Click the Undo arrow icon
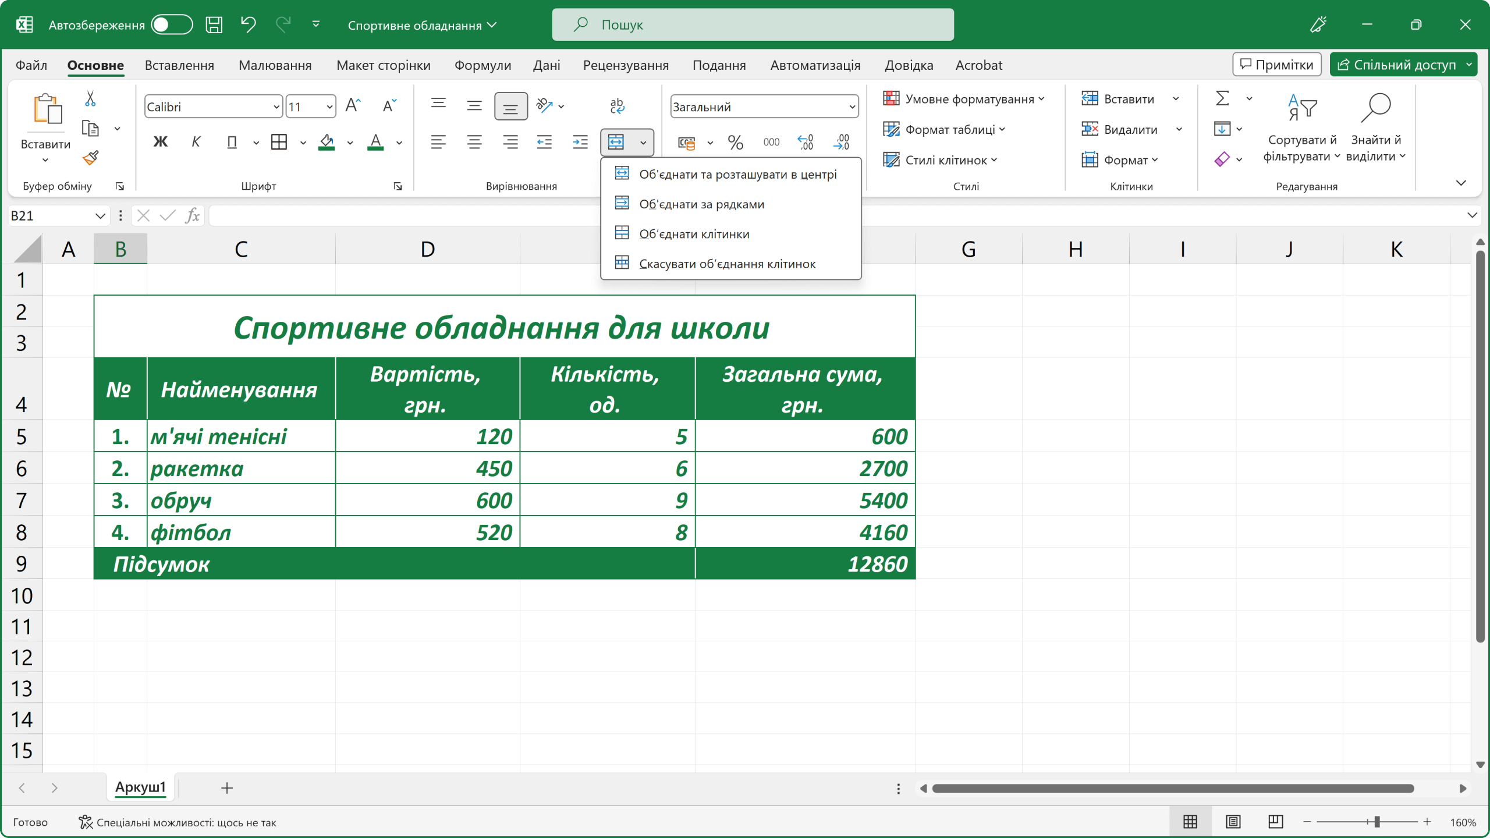Screen dimensions: 1490x838 248,24
